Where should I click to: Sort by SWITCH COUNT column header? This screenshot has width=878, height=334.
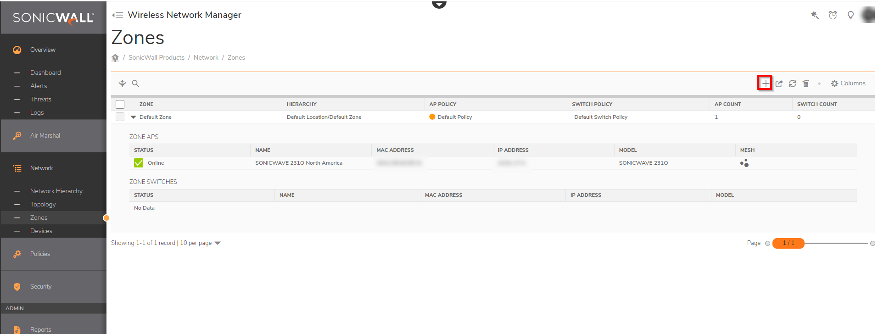[x=817, y=104]
